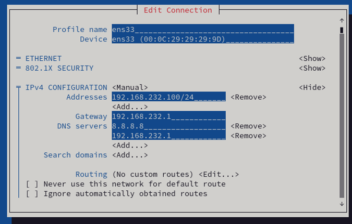
Task: Add a new IP address entry
Action: point(130,107)
